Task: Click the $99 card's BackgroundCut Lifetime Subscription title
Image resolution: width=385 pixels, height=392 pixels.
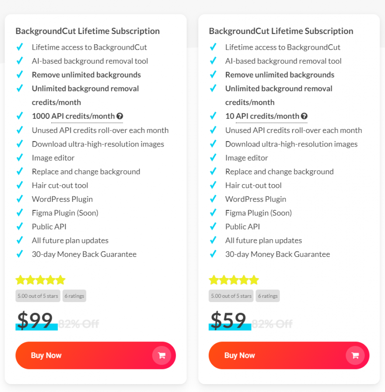Action: [88, 31]
